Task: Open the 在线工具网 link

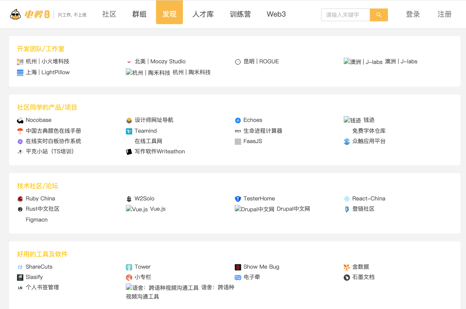Action: 148,141
